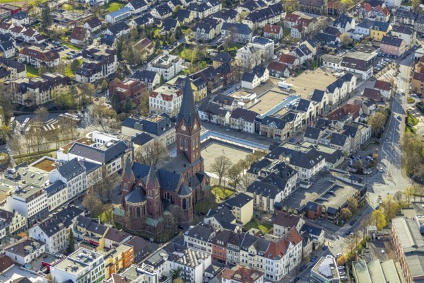This screenshot has width=424, height=283.
Task: Click the white flat-roofed building at the bottom left
Action: [x=79, y=265]
